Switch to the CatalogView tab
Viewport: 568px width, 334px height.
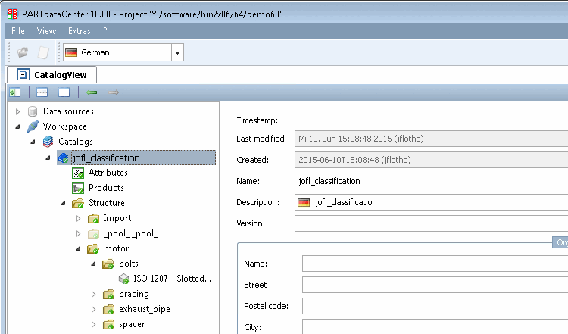point(52,74)
